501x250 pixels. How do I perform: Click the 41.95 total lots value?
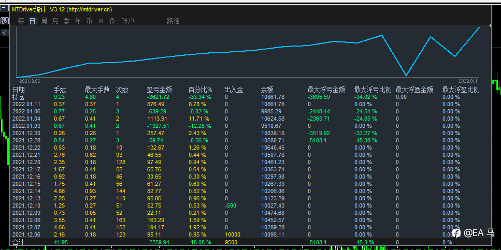(60, 242)
